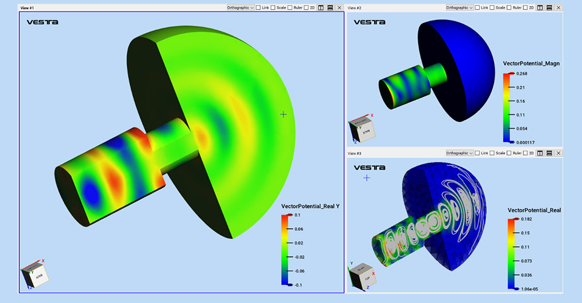This screenshot has width=582, height=303.
Task: Expand the Orthographic dropdown in View #3
Action: pos(458,153)
